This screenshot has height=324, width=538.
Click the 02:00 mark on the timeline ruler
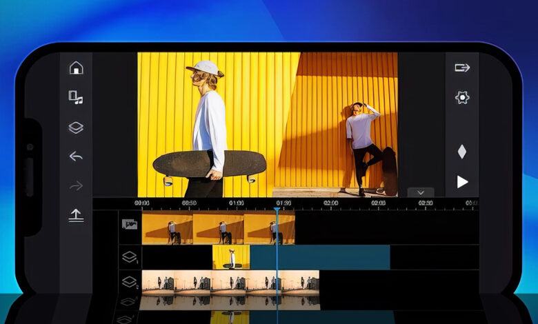click(330, 203)
